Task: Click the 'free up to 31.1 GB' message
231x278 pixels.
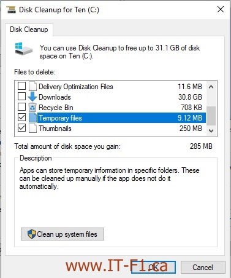Action: coord(119,52)
